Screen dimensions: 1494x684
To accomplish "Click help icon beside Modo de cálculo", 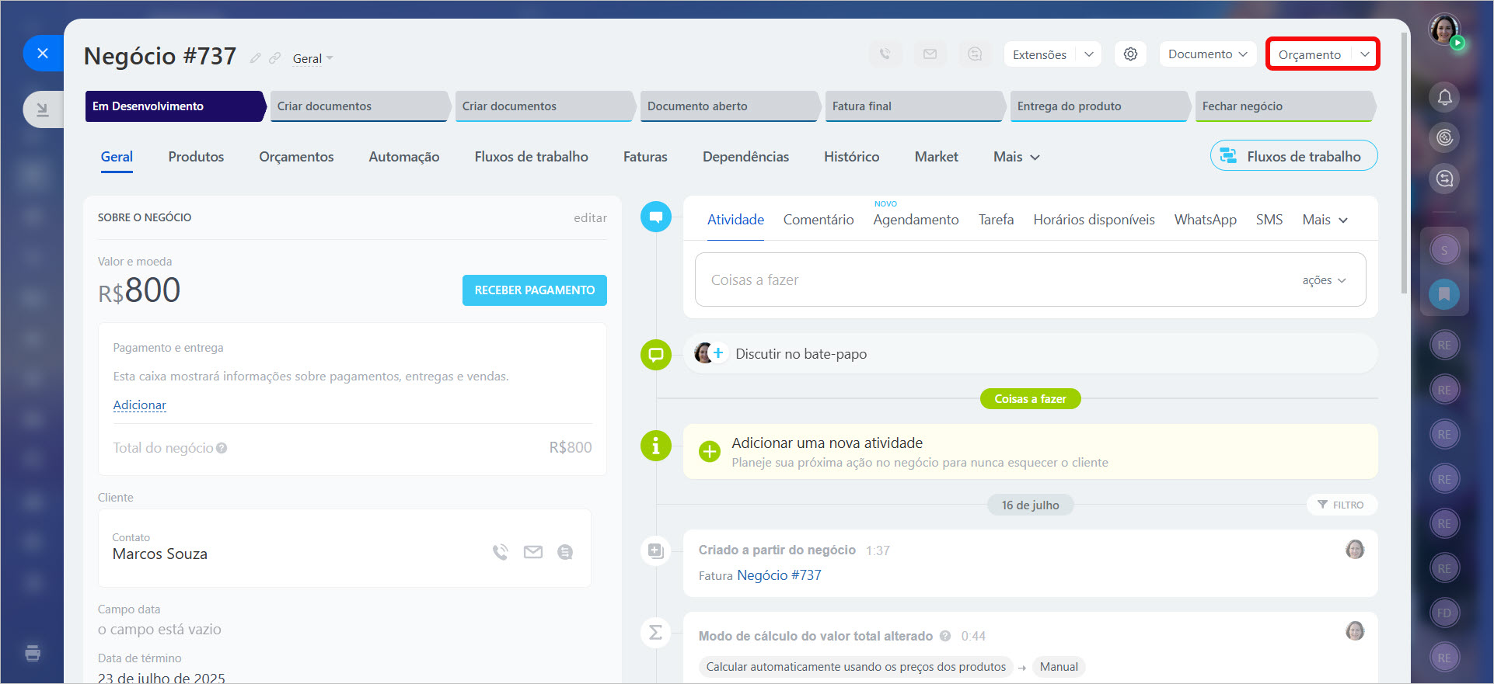I will [x=945, y=636].
